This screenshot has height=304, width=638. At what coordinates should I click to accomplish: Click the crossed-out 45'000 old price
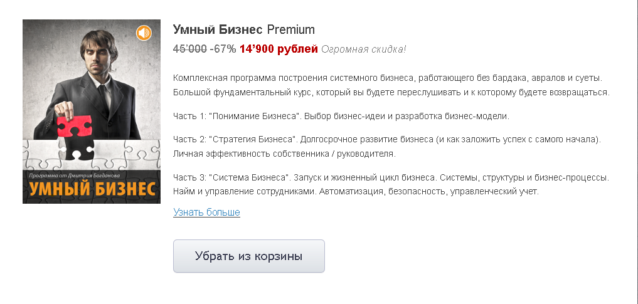click(x=189, y=50)
